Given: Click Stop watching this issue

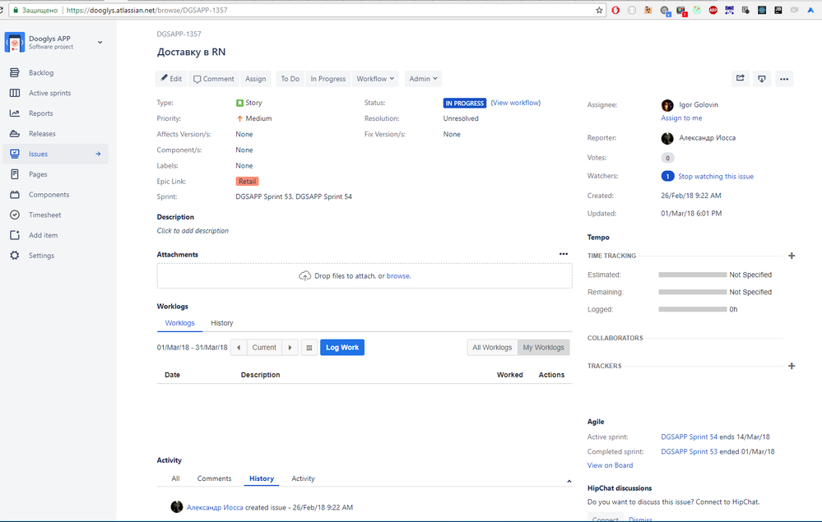Looking at the screenshot, I should pyautogui.click(x=716, y=177).
